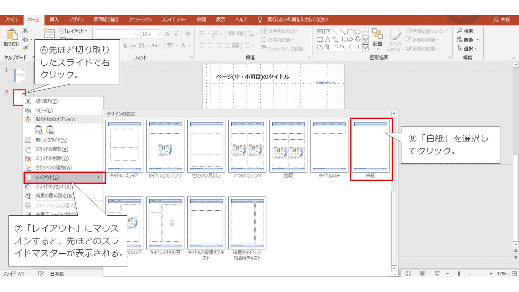Switch to the Insert (挿入) tab

click(x=54, y=19)
